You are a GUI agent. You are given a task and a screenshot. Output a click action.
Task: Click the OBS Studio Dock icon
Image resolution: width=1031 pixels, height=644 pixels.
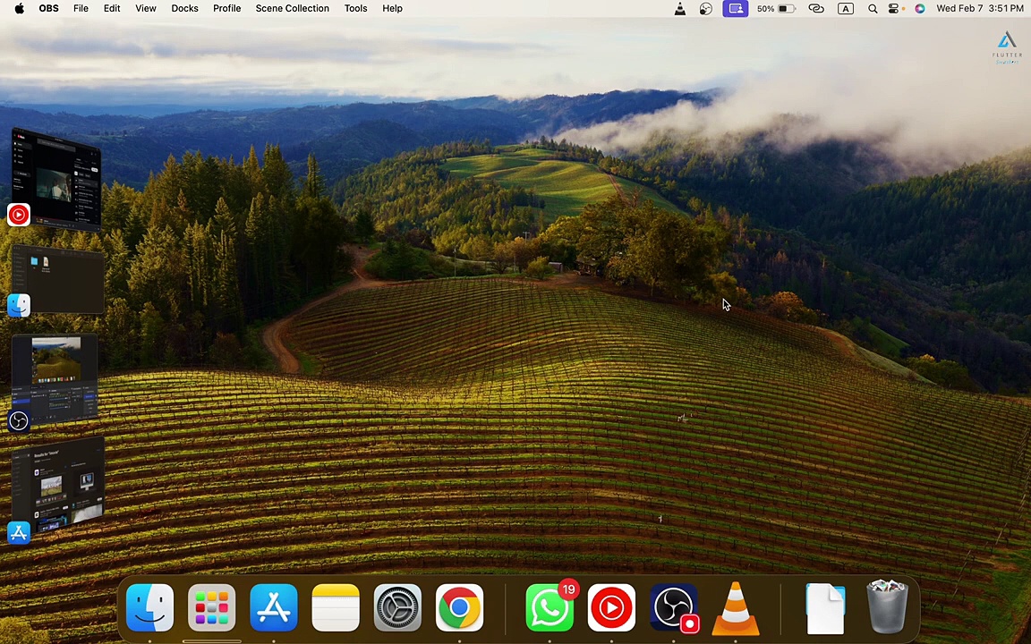pos(674,608)
